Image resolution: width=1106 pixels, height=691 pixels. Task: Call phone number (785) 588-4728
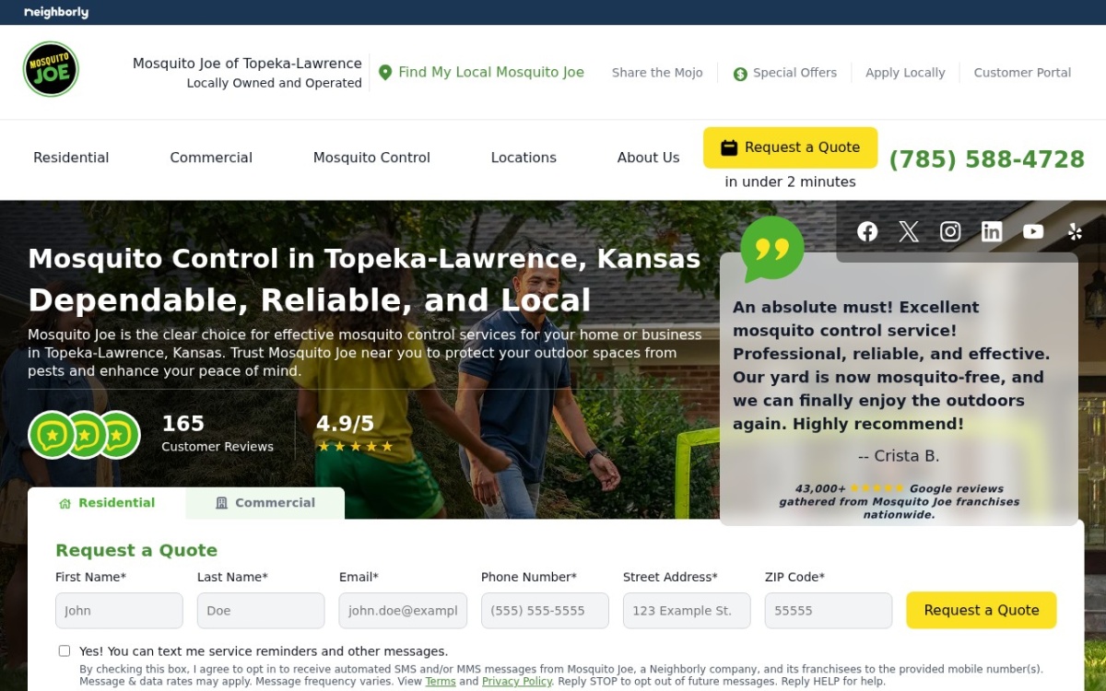coord(986,159)
